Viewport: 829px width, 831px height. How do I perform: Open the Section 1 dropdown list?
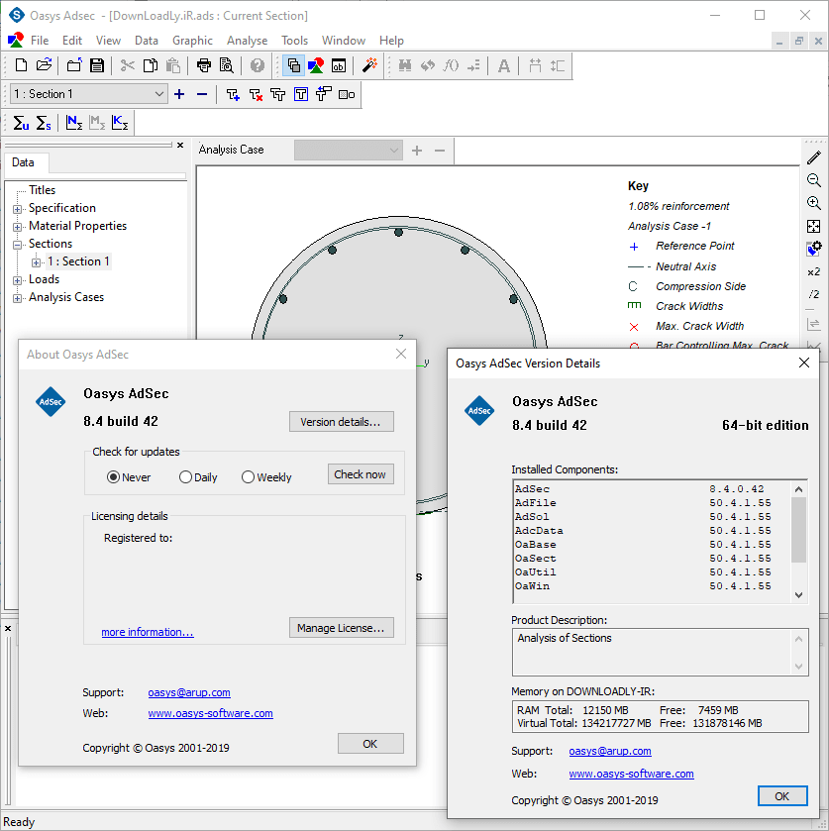pos(158,93)
